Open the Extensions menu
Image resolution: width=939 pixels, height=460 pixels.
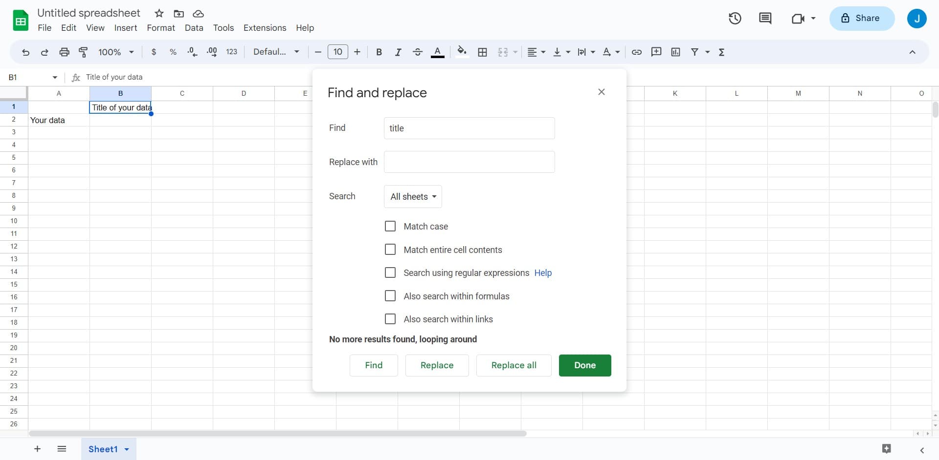(x=265, y=28)
